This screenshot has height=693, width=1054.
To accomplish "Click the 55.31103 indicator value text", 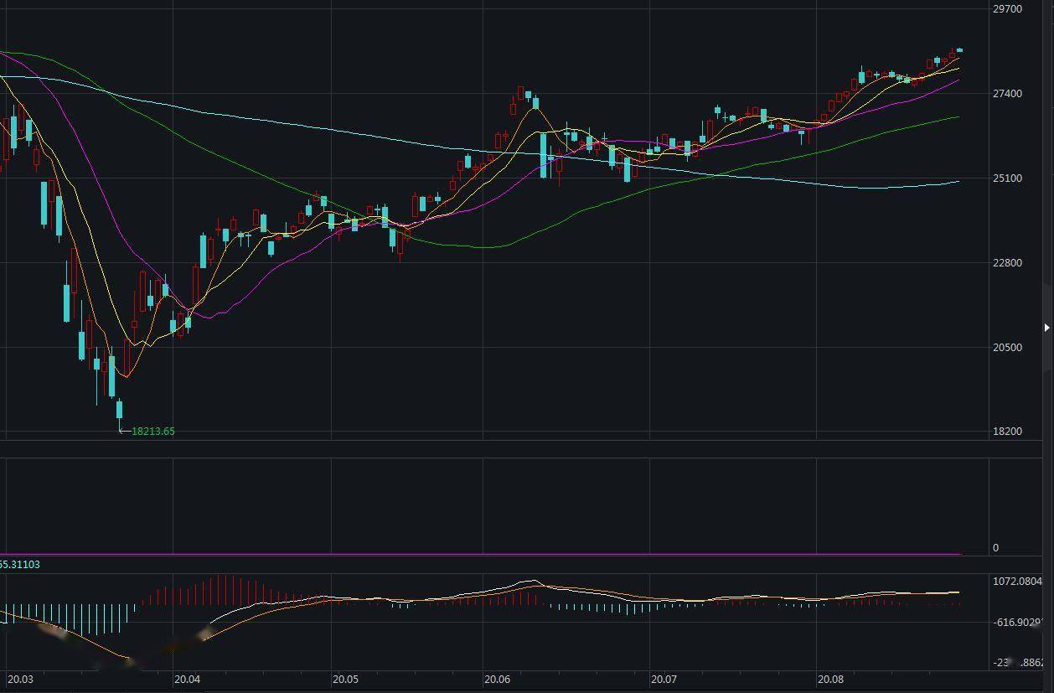I will [20, 564].
